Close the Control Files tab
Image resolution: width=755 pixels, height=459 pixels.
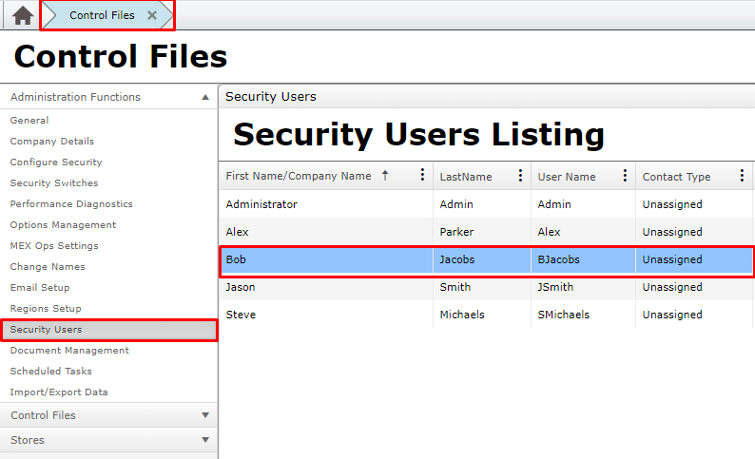(152, 16)
